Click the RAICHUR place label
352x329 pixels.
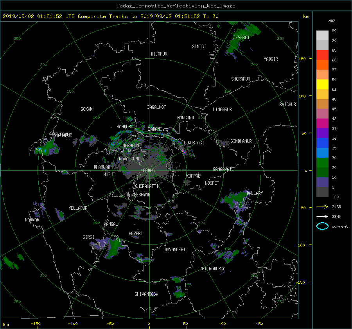[x=287, y=104]
